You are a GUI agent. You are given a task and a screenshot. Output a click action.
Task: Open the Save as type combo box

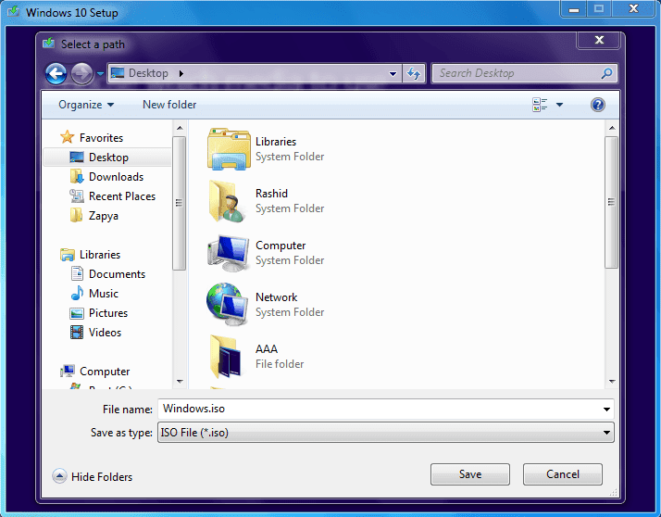click(386, 432)
